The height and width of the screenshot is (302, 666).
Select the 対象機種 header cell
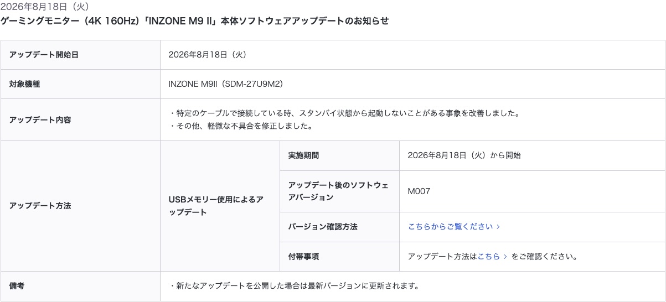tap(80, 84)
